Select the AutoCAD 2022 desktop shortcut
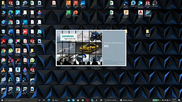 coord(141,14)
